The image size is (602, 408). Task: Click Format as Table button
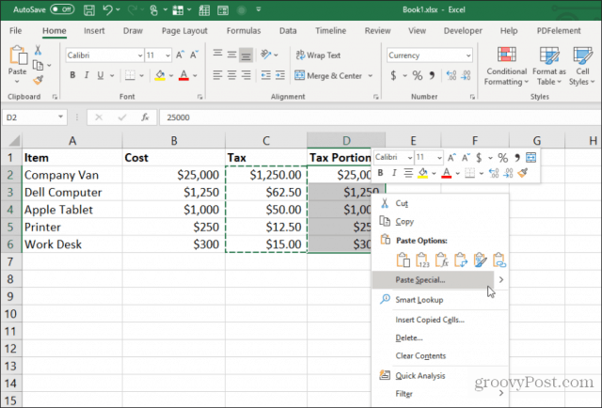point(549,66)
